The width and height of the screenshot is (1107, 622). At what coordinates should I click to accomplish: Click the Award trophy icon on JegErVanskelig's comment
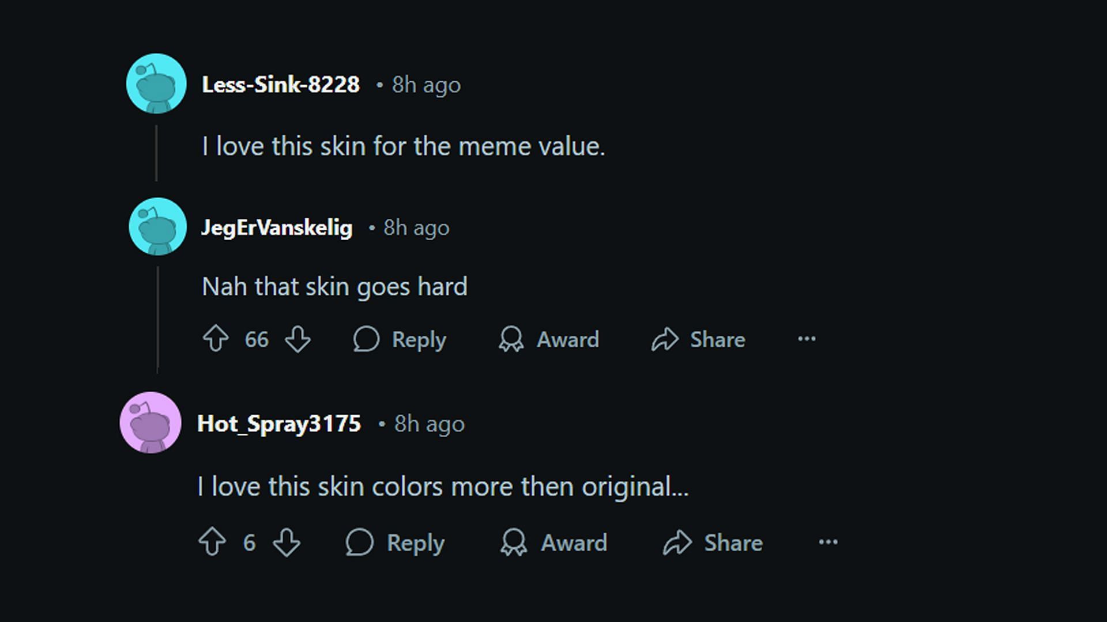click(x=510, y=339)
